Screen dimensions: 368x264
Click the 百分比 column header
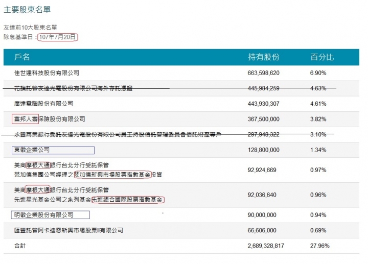point(322,57)
